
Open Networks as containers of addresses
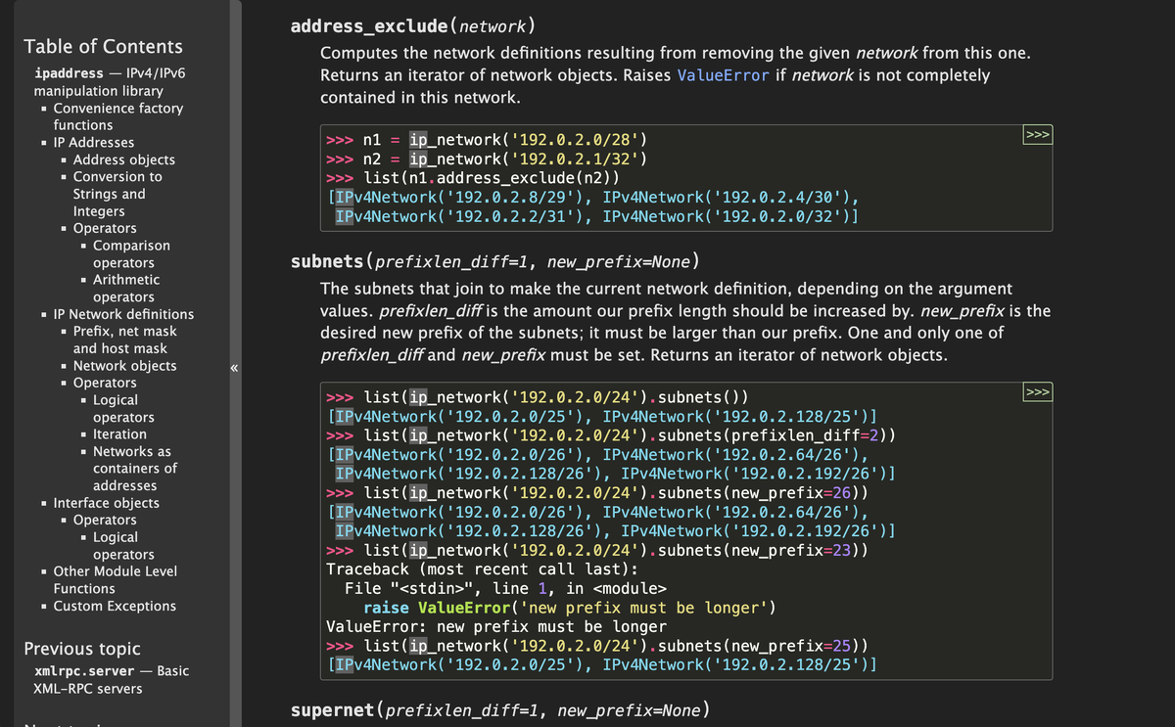[x=135, y=468]
